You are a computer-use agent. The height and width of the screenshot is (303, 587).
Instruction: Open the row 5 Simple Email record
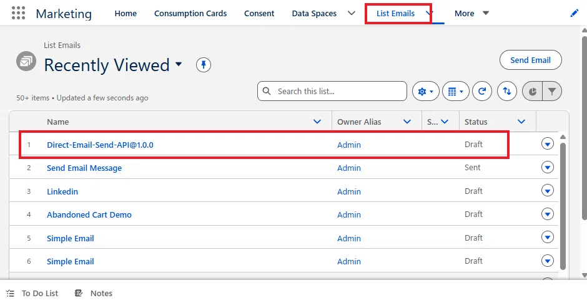pos(71,238)
